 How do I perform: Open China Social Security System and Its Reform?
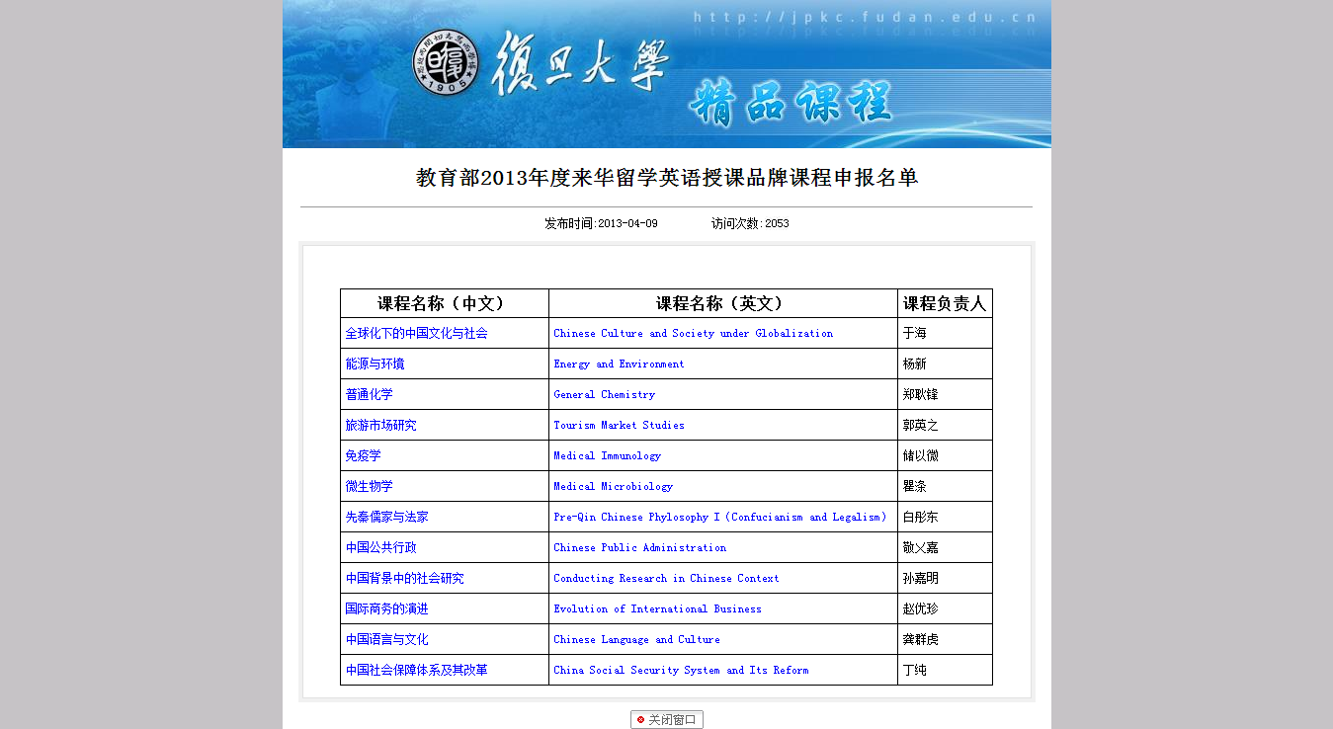[x=681, y=671]
